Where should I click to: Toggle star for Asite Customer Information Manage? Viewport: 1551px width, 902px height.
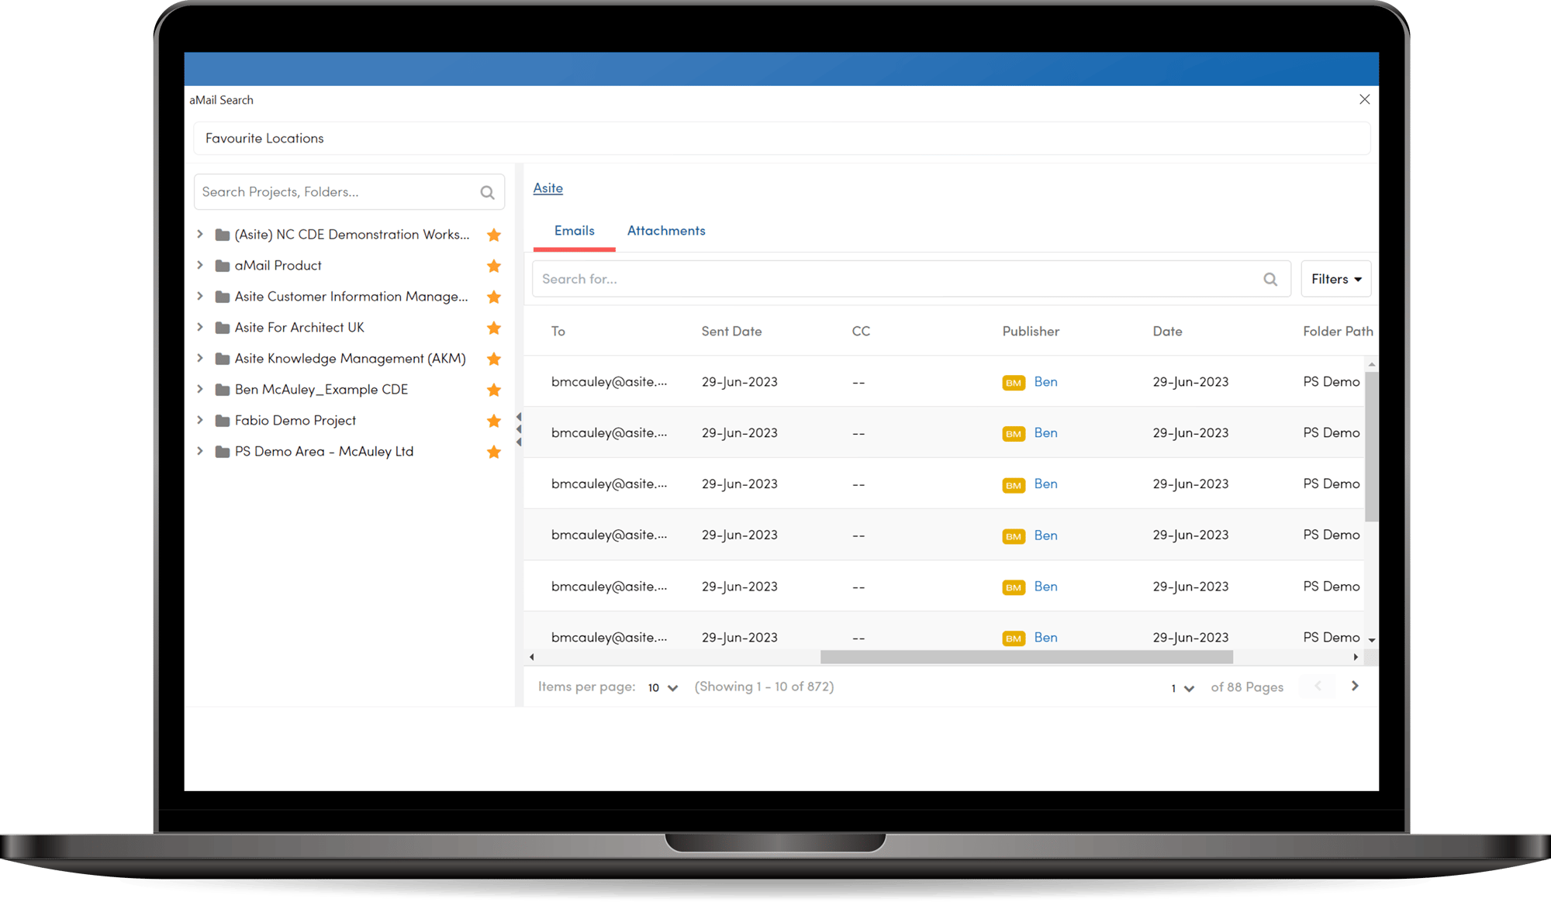pos(493,297)
